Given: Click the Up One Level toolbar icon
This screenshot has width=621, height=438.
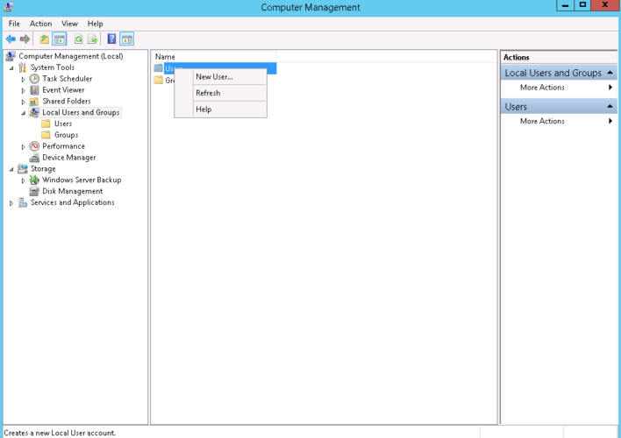Looking at the screenshot, I should pyautogui.click(x=44, y=39).
